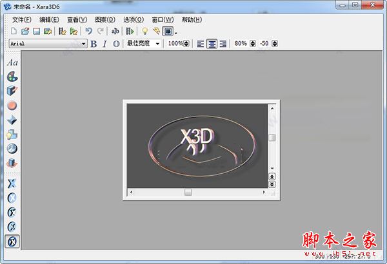Open the design options sphere tool
This screenshot has width=387, height=264.
12,106
